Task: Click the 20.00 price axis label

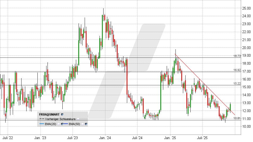Action: (x=246, y=48)
